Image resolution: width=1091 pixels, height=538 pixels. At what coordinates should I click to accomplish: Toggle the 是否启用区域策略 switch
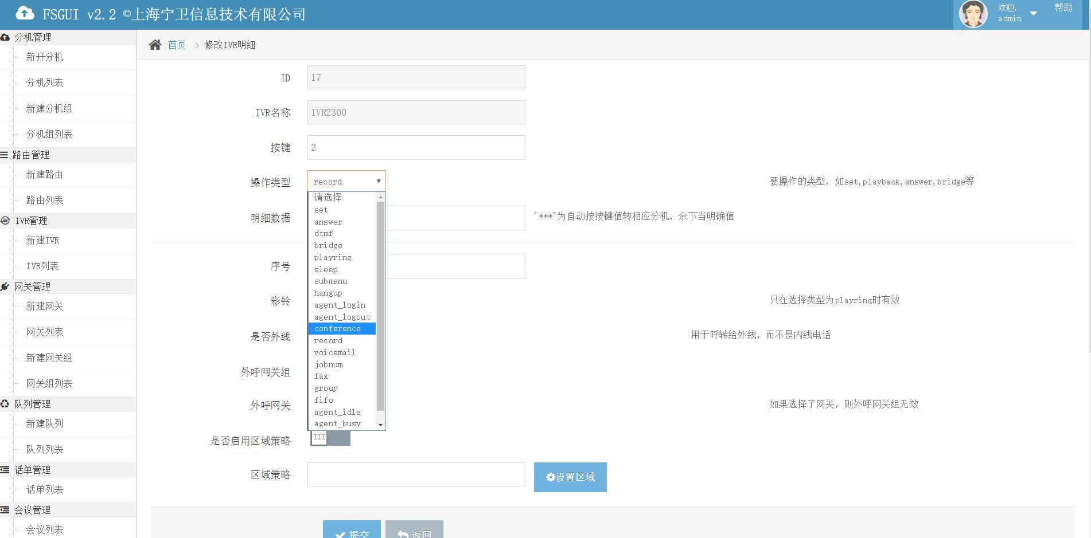click(x=330, y=438)
